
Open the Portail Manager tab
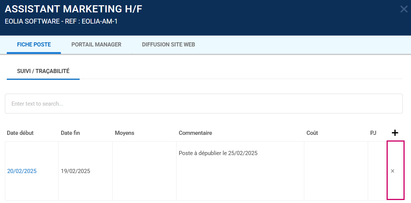coord(96,45)
